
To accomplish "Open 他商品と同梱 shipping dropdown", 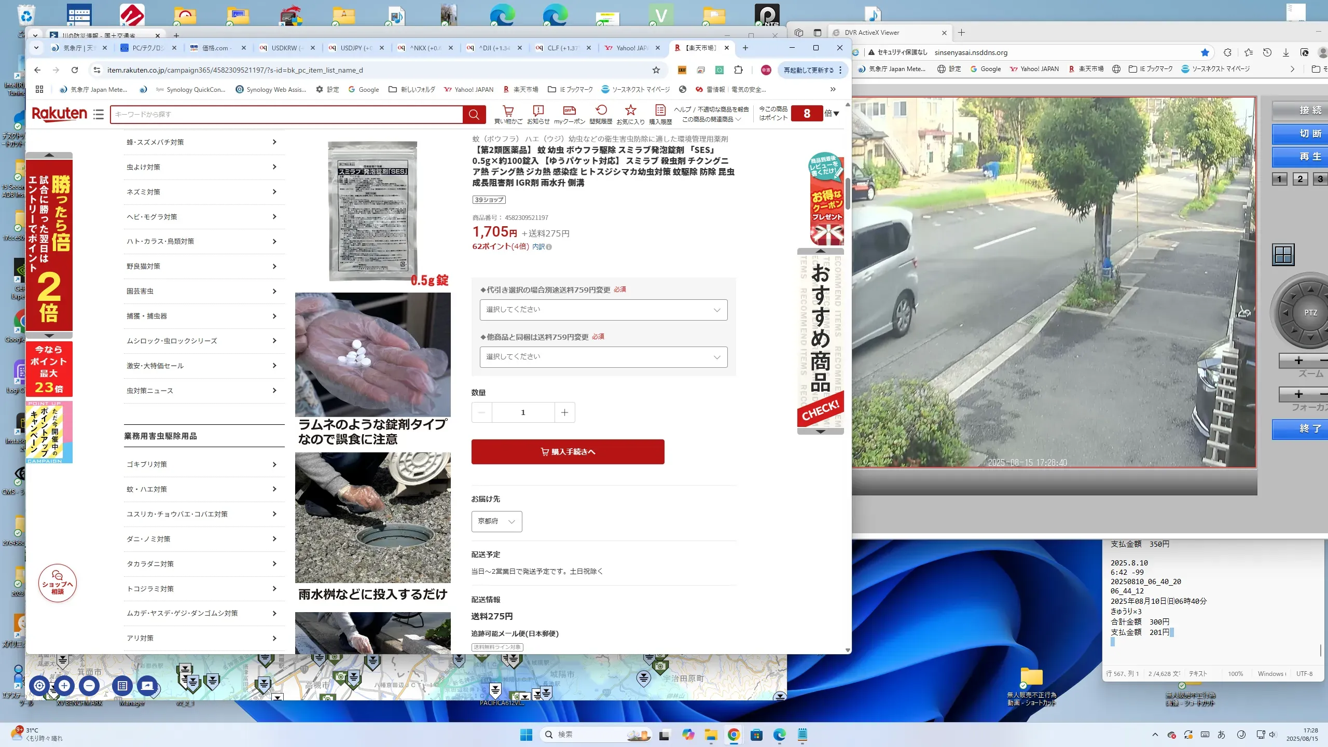I will click(x=603, y=357).
